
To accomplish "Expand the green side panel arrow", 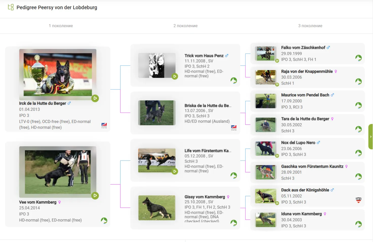I will (x=370, y=137).
